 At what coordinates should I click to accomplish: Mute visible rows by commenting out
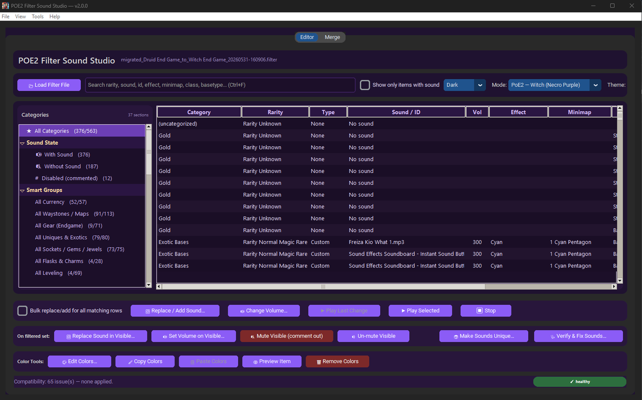pos(287,336)
